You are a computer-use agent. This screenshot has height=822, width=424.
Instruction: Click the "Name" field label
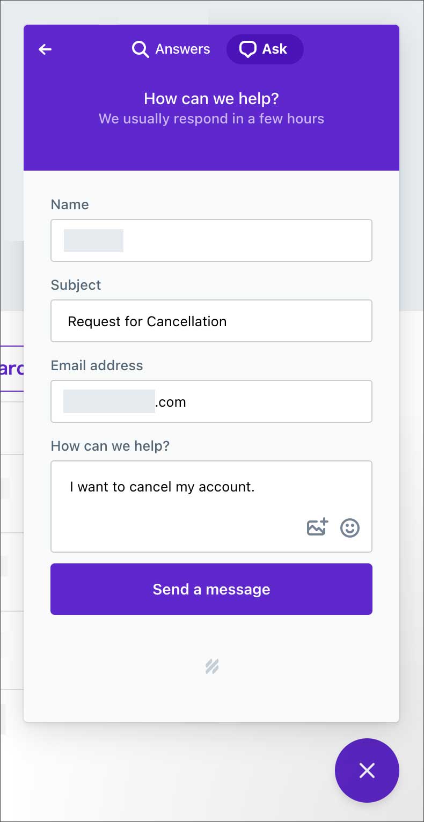coord(70,204)
